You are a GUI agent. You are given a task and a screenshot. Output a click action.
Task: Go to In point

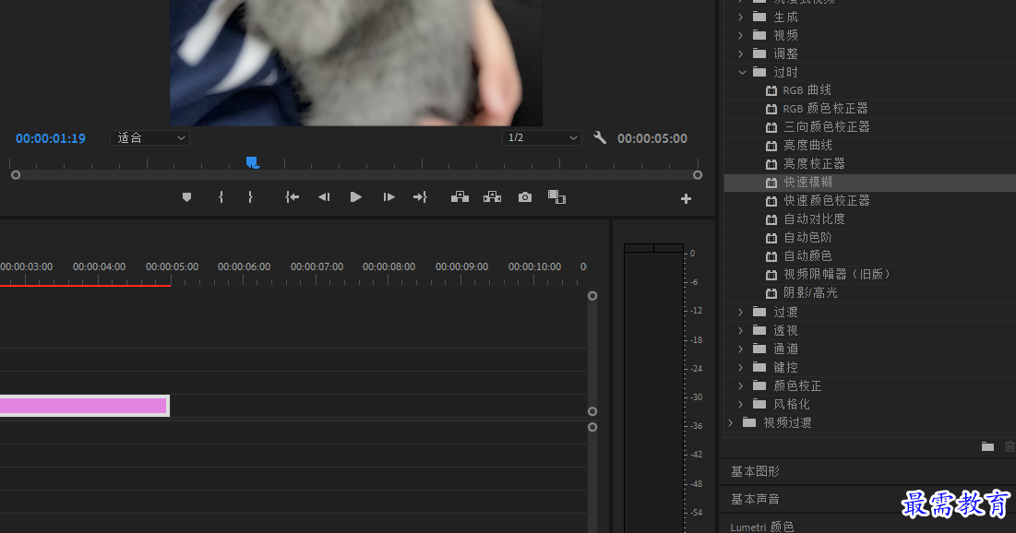pyautogui.click(x=293, y=197)
